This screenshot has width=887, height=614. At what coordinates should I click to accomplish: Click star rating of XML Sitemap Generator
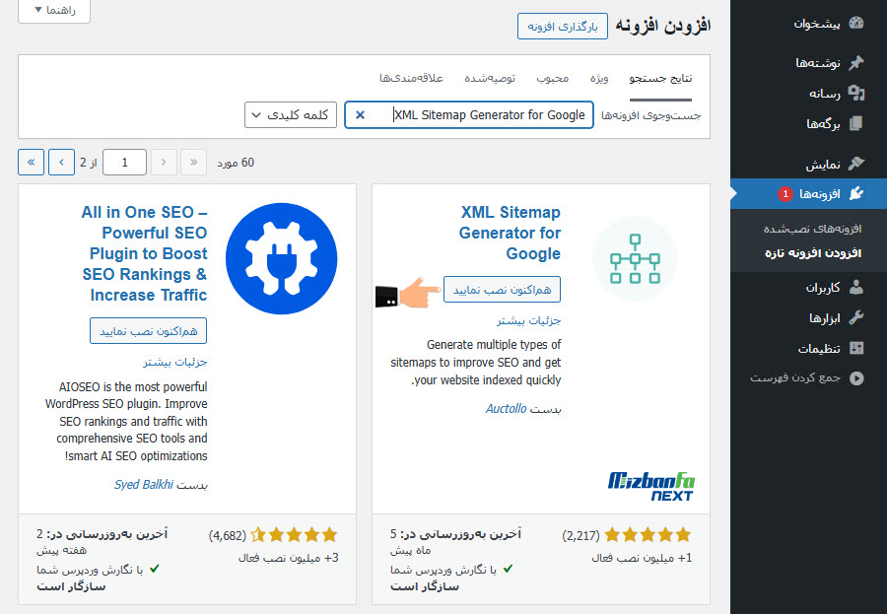coord(648,535)
